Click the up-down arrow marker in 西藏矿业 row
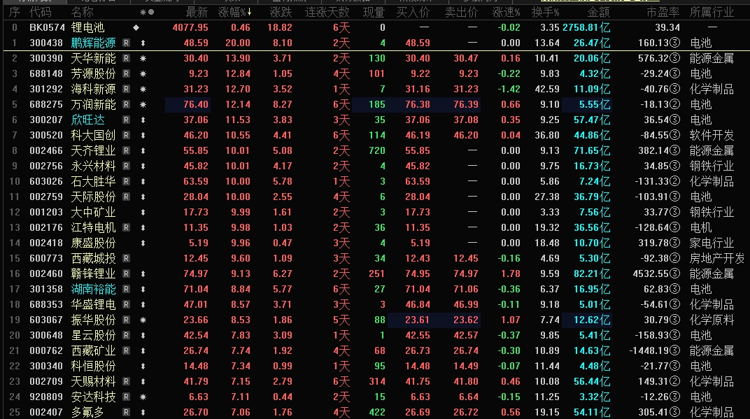Viewport: 750px width, 419px height. (143, 350)
